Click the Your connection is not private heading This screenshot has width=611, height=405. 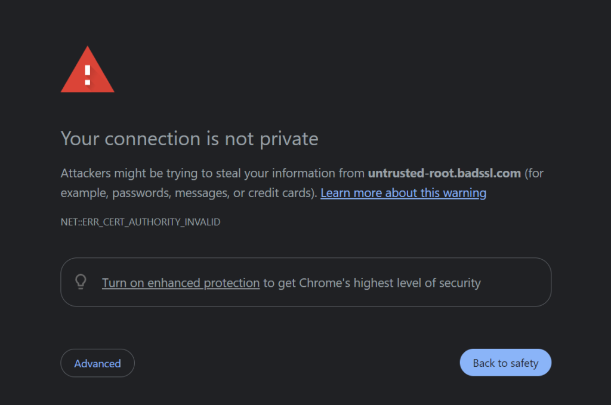pyautogui.click(x=189, y=139)
